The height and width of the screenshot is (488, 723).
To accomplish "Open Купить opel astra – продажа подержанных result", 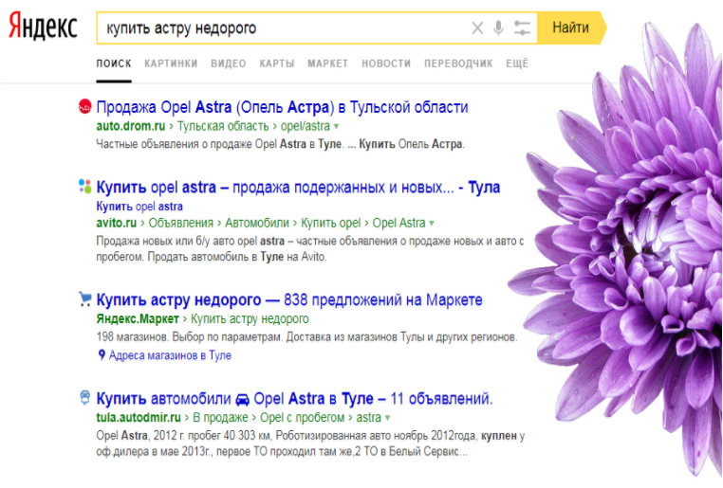I will pyautogui.click(x=298, y=188).
